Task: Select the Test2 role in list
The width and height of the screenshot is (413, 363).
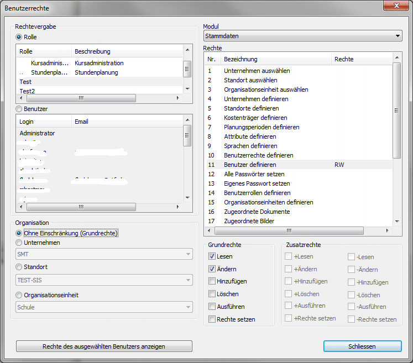Action: pyautogui.click(x=27, y=91)
